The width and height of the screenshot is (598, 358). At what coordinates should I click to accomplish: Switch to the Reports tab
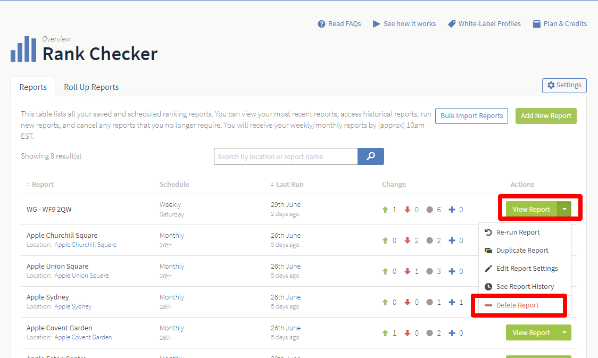point(33,87)
